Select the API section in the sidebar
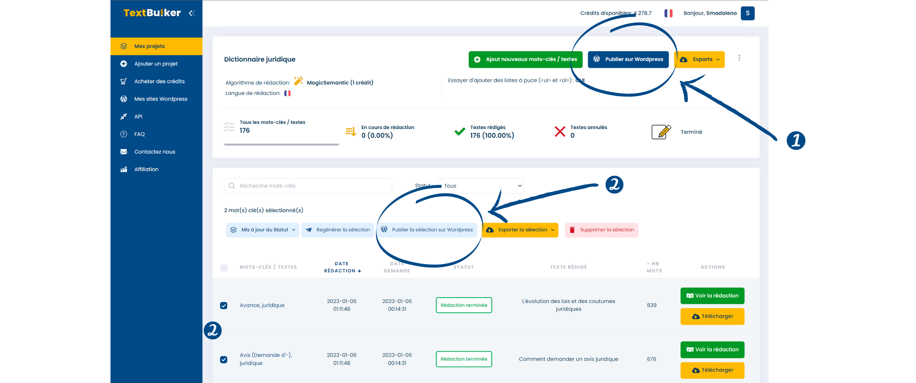This screenshot has height=383, width=916. 138,116
